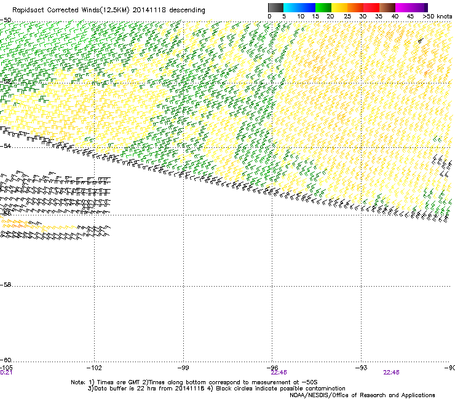Click the '>50 knots' legend label

tap(437, 17)
